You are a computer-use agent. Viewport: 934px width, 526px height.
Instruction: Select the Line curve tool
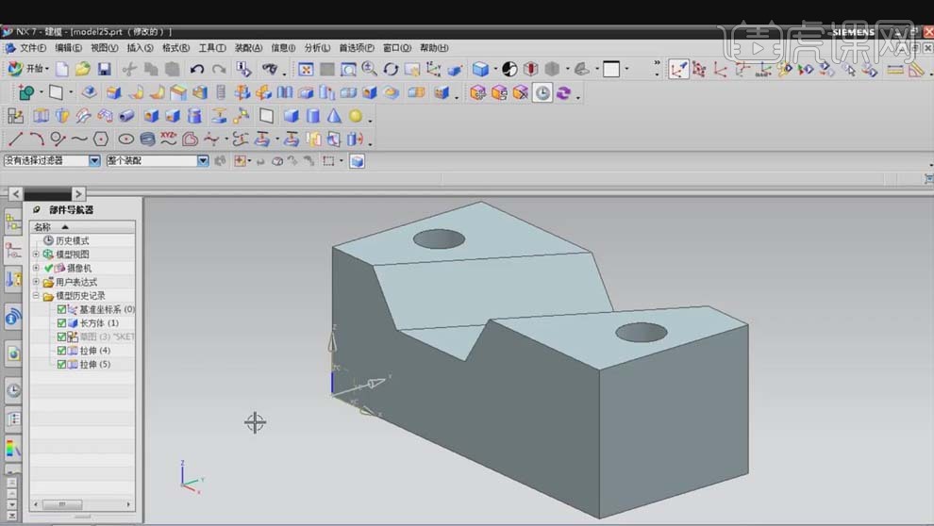(x=15, y=140)
